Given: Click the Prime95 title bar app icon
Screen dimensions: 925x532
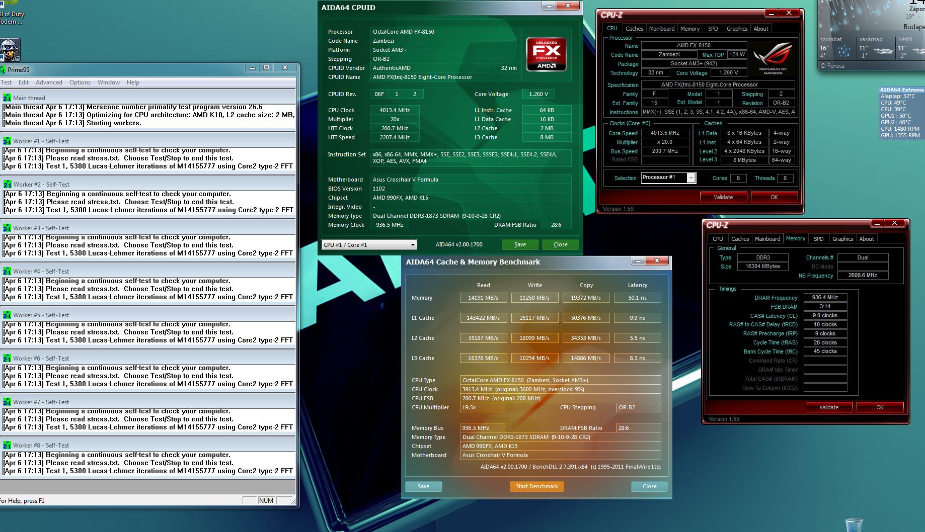Looking at the screenshot, I should (3, 70).
